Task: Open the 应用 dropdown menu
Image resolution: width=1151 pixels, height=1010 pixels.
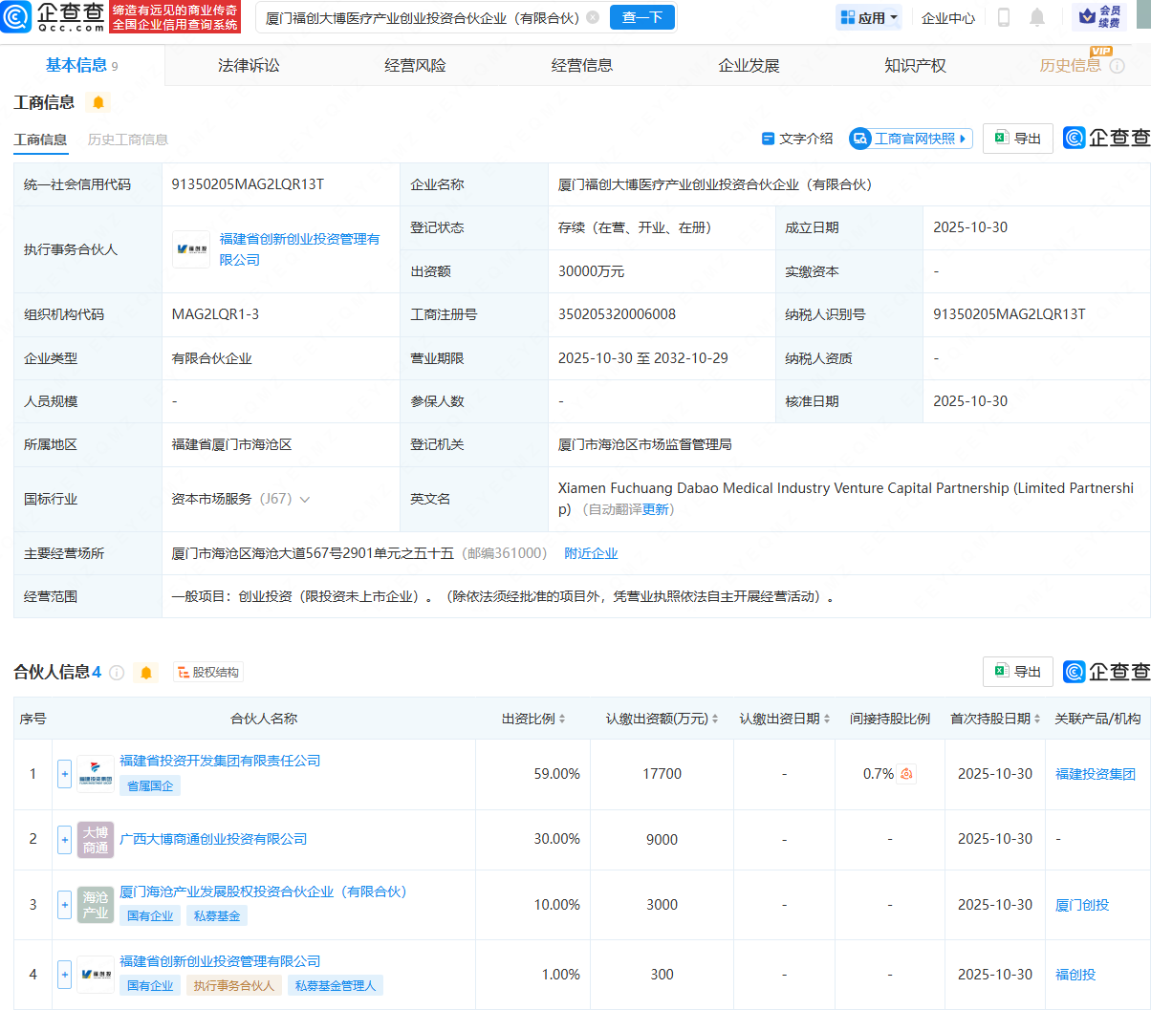Action: 869,17
